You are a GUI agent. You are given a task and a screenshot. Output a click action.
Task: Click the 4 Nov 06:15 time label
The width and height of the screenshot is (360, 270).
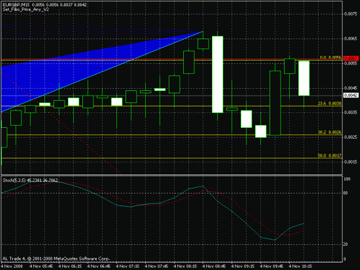pyautogui.click(x=70, y=267)
